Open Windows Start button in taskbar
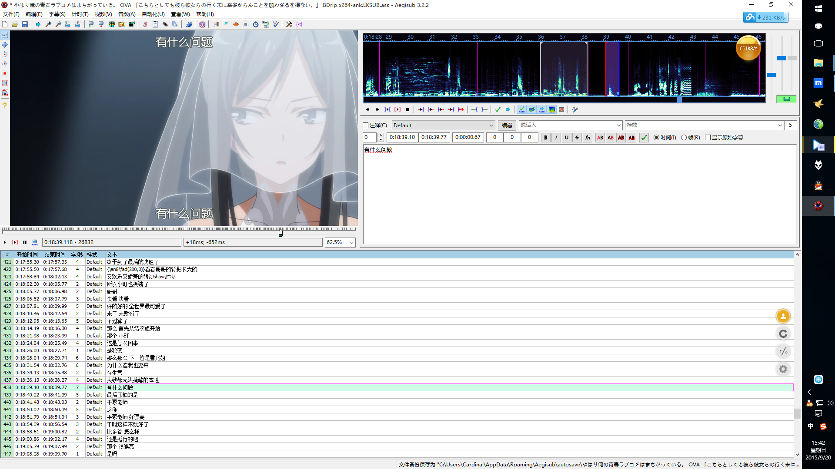Viewport: 835px width, 469px height. click(818, 9)
